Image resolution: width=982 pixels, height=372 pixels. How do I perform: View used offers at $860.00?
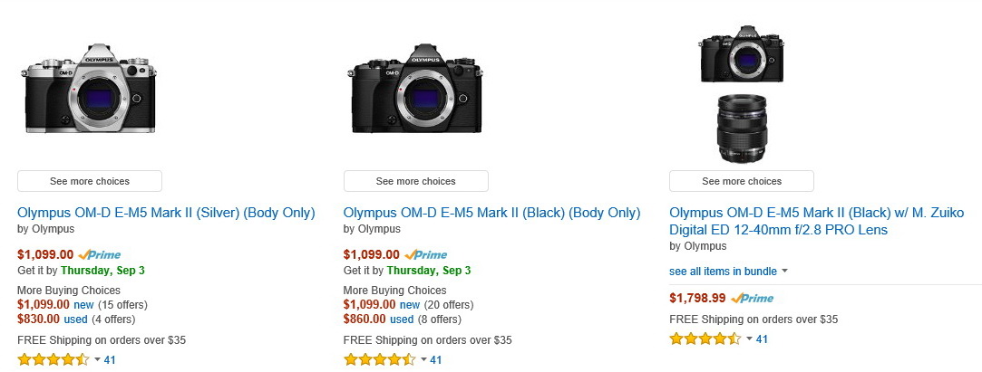[x=402, y=320]
